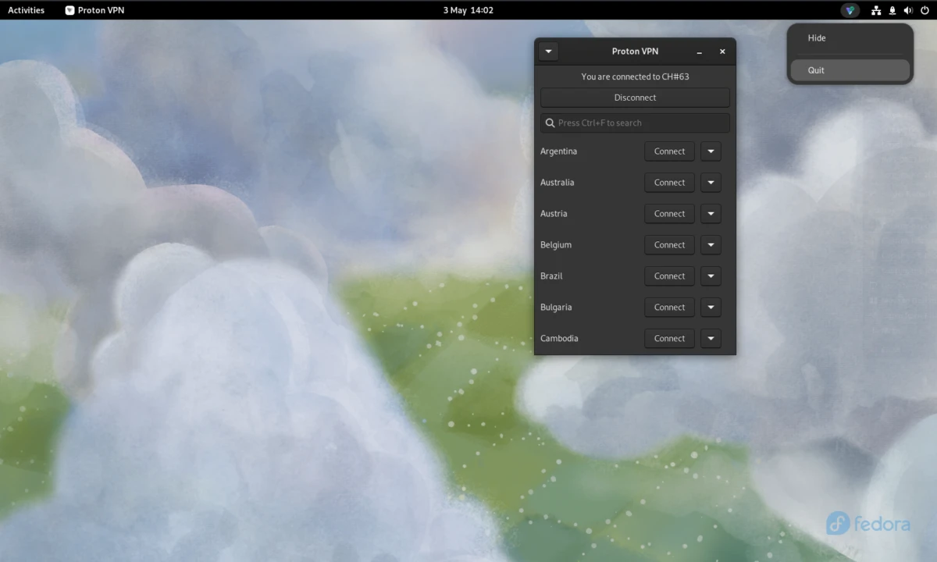Adjust sound via the speaker icon

coord(907,10)
